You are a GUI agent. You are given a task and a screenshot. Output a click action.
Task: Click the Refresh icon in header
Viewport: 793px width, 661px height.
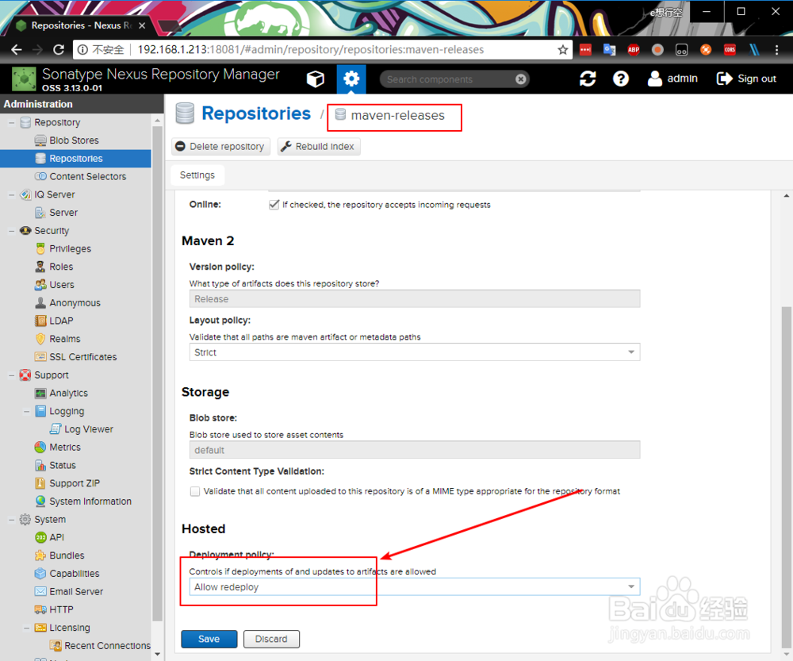coord(587,79)
